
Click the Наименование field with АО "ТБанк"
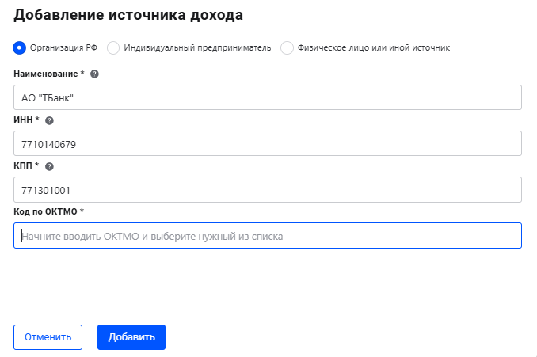click(x=268, y=97)
